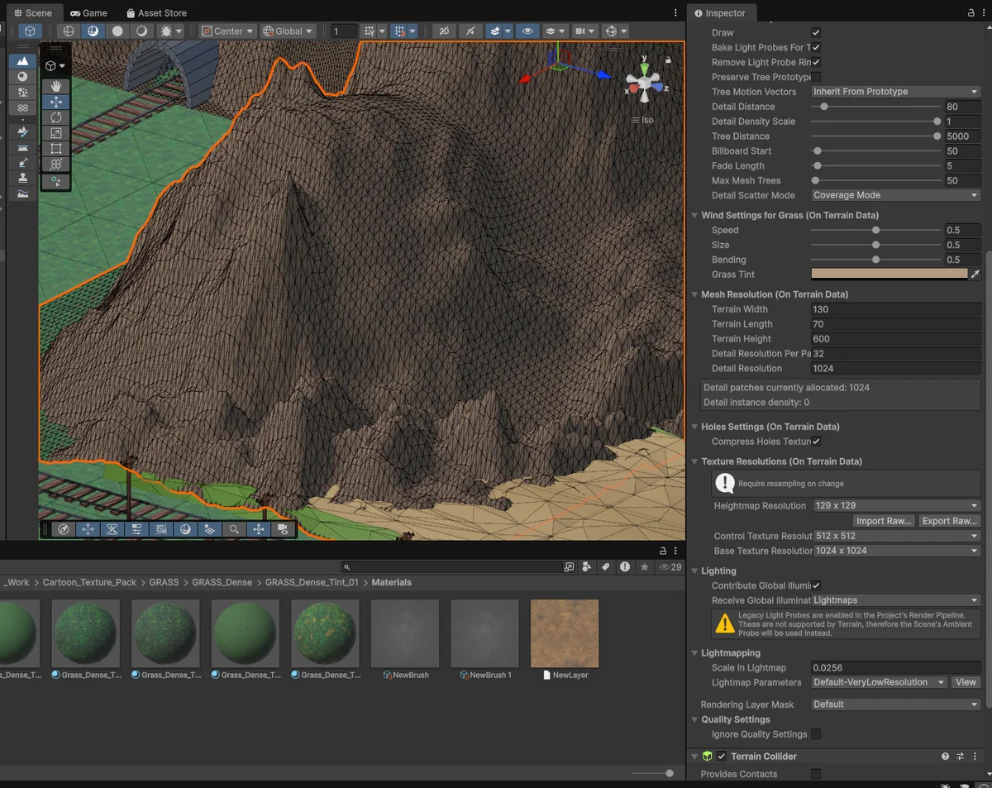Uncheck the Draw checkbox

pos(816,33)
